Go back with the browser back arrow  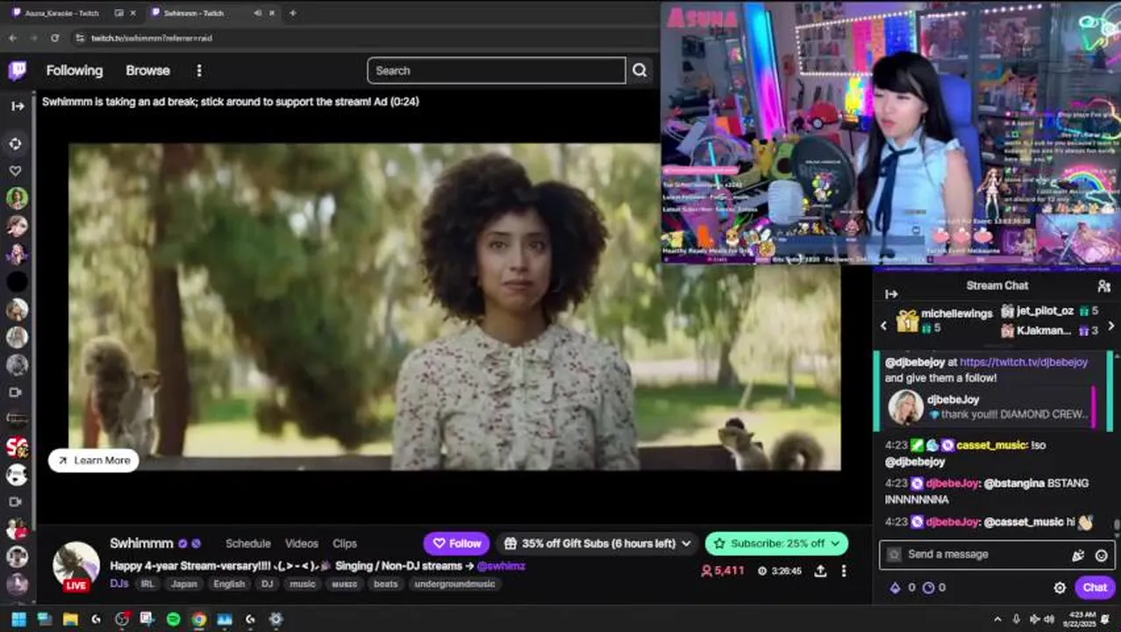[x=12, y=38]
